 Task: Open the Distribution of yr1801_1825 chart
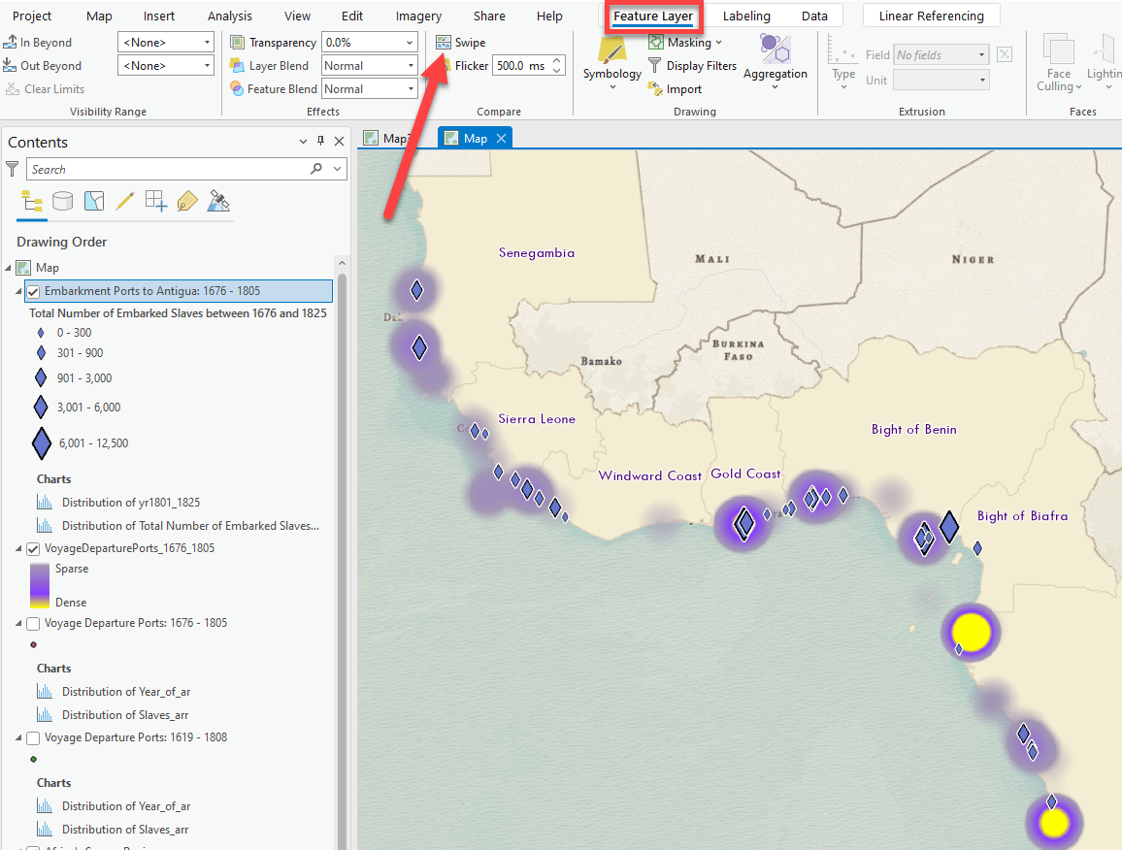130,503
